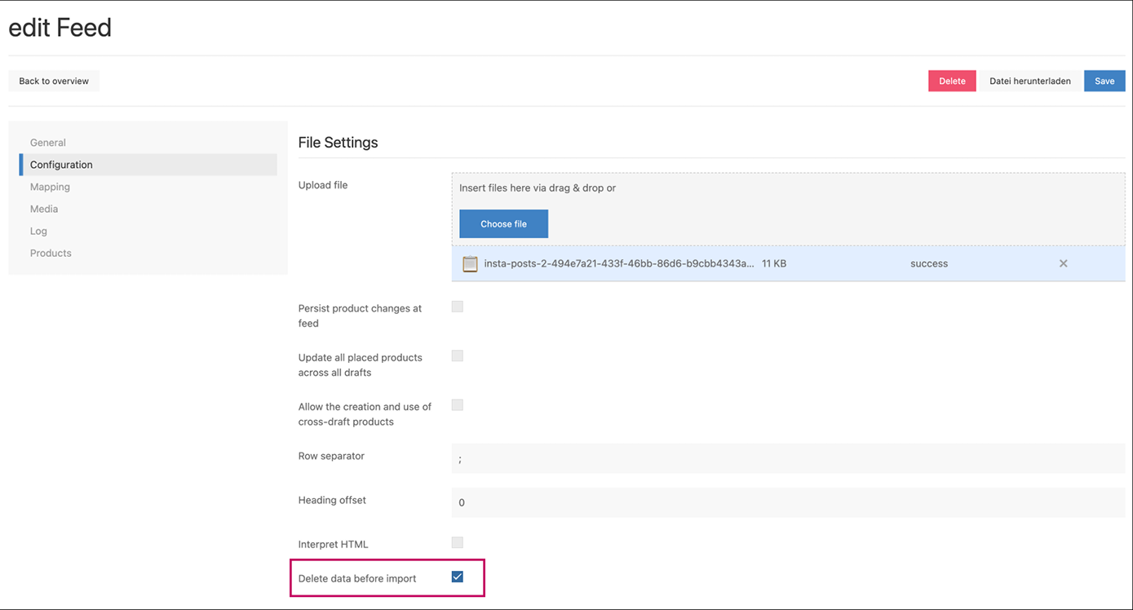Open the General section

pyautogui.click(x=48, y=143)
